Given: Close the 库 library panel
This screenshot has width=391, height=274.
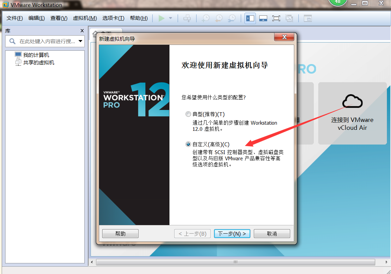Looking at the screenshot, I should [82, 30].
